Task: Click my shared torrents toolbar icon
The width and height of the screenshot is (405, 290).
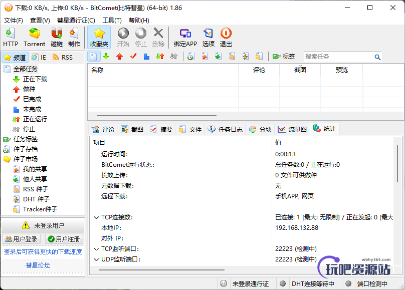Action: click(x=205, y=57)
